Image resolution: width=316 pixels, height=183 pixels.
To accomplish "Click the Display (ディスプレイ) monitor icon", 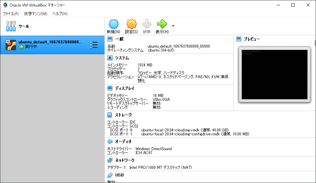I will 110,88.
